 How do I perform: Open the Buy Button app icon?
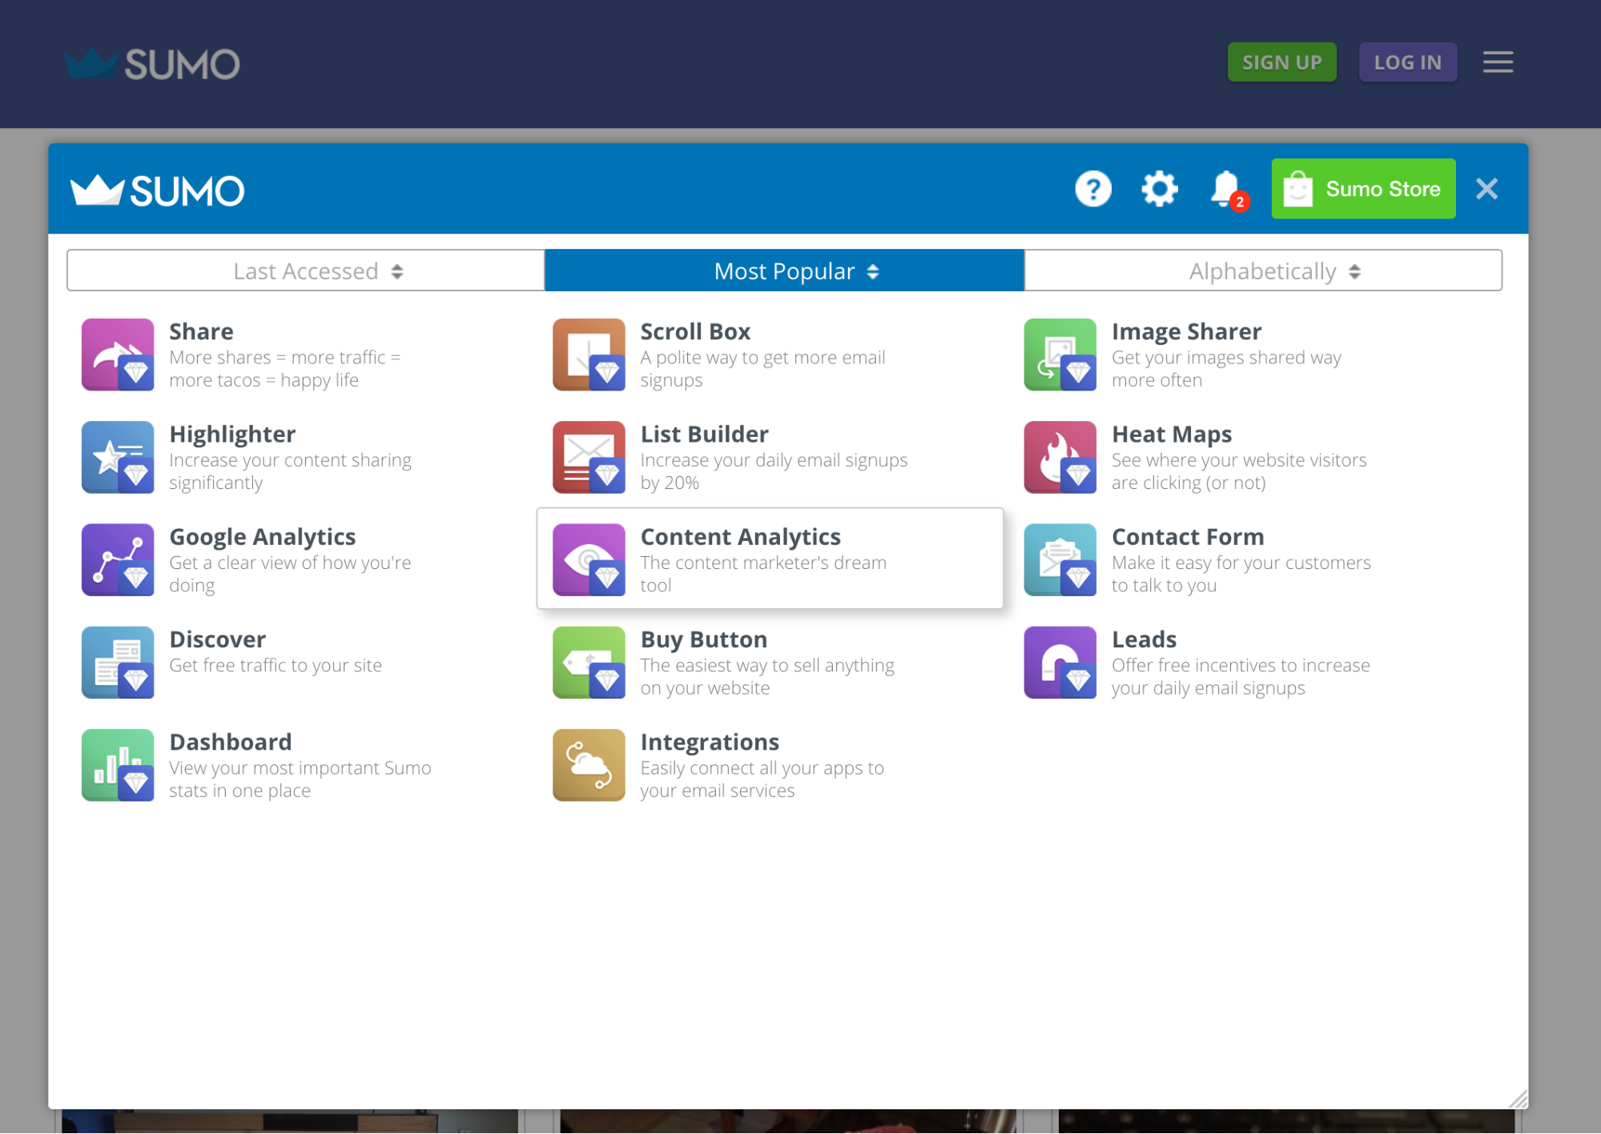(589, 662)
